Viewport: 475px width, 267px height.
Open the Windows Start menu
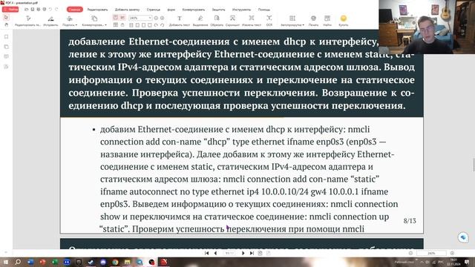coord(5,262)
